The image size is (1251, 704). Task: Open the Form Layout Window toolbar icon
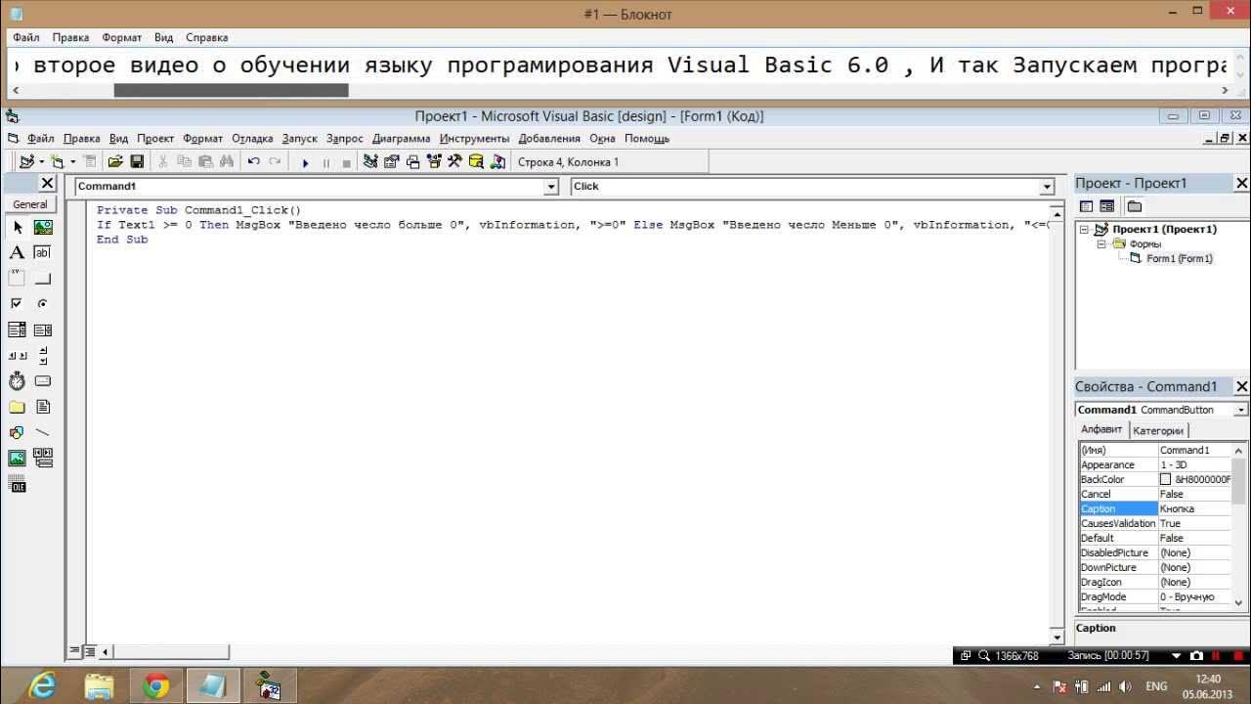412,162
